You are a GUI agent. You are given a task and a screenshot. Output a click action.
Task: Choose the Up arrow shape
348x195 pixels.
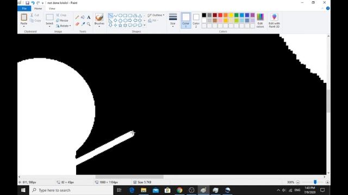(x=140, y=21)
